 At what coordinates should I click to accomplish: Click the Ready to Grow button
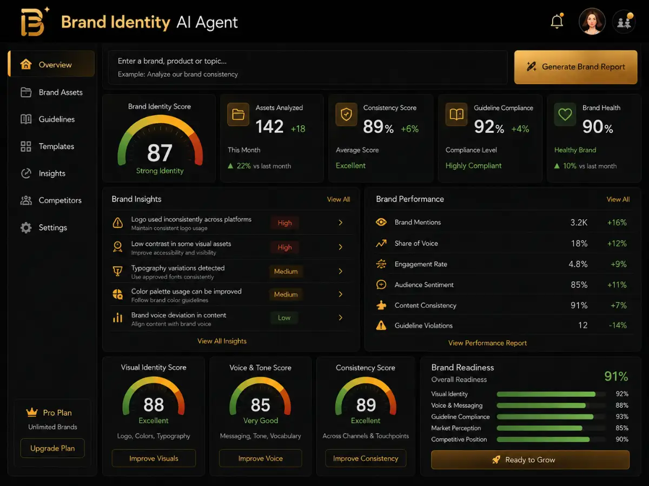(x=530, y=460)
